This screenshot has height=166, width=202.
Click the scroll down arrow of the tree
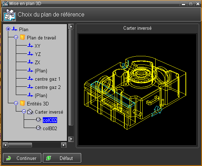[71, 139]
